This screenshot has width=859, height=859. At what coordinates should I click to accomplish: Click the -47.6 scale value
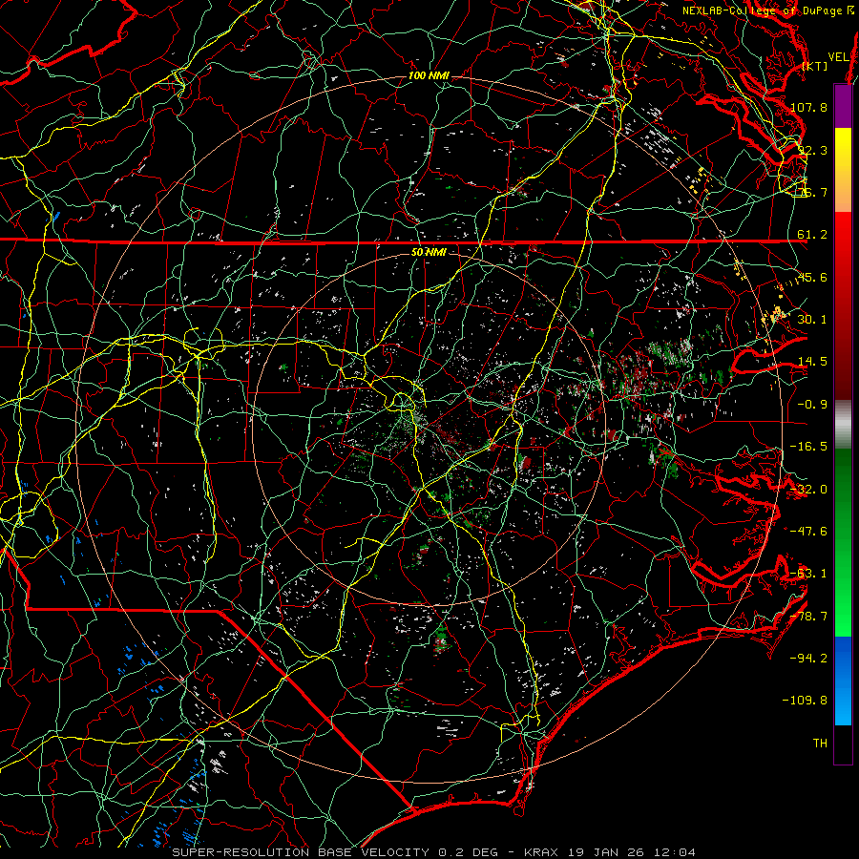(808, 532)
